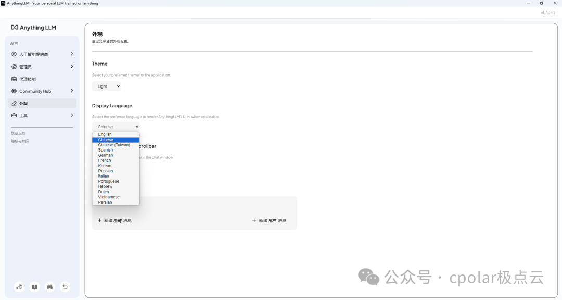The image size is (562, 300).
Task: Click the Display Language heading
Action: pyautogui.click(x=112, y=106)
